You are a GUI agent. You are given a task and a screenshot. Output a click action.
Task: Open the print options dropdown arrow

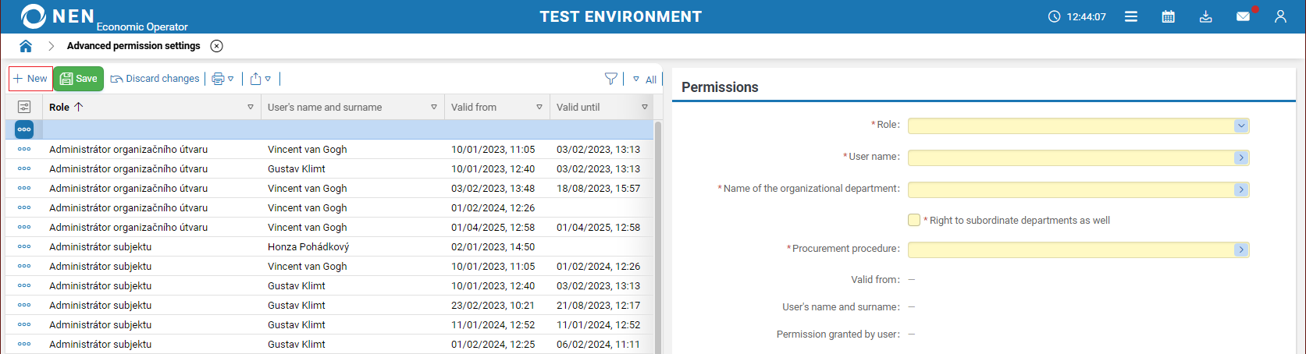click(231, 79)
